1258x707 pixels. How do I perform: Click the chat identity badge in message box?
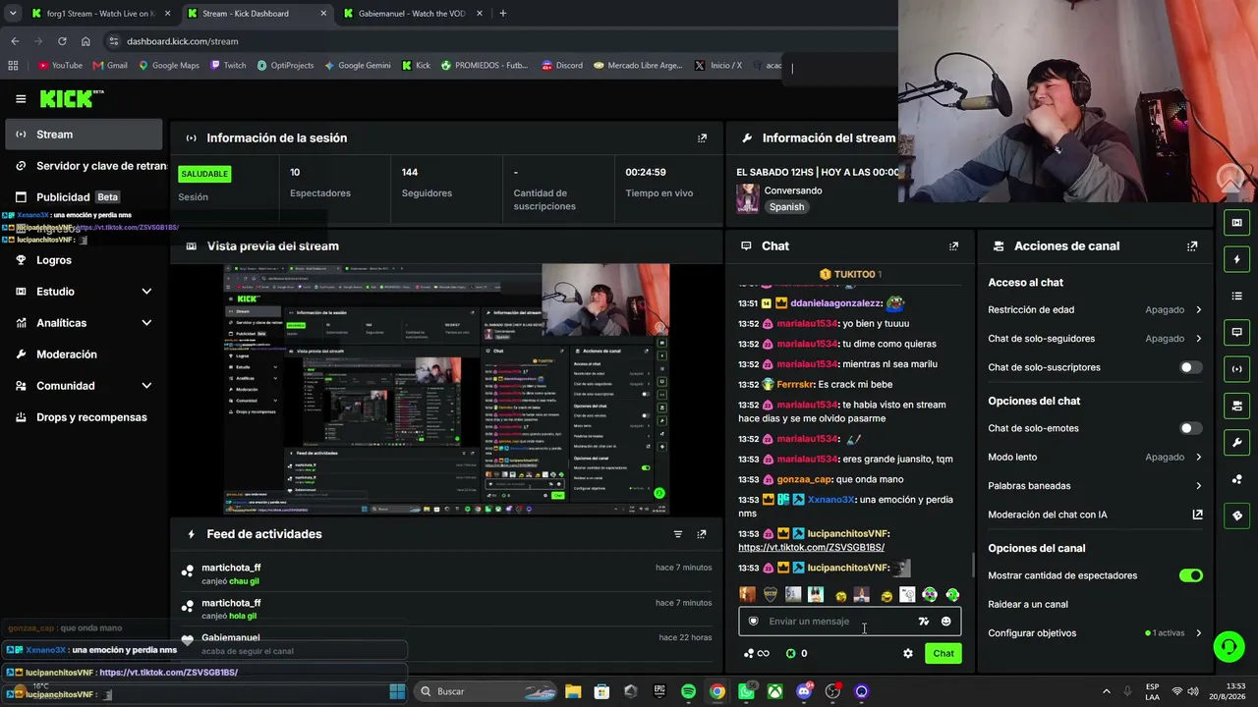754,621
